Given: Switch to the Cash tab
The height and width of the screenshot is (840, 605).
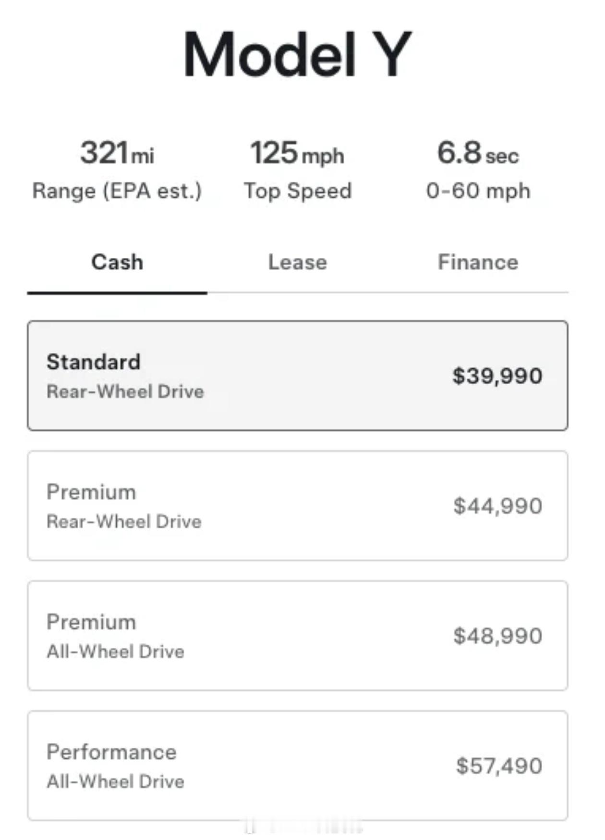Looking at the screenshot, I should tap(117, 263).
